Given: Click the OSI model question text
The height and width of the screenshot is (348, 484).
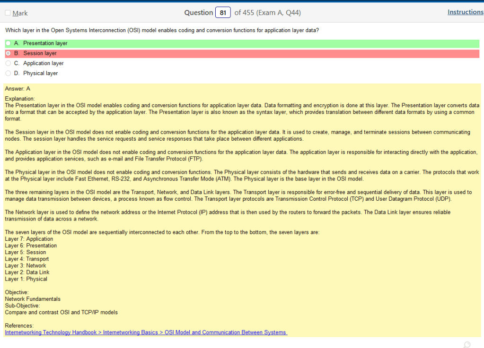Looking at the screenshot, I should [162, 30].
